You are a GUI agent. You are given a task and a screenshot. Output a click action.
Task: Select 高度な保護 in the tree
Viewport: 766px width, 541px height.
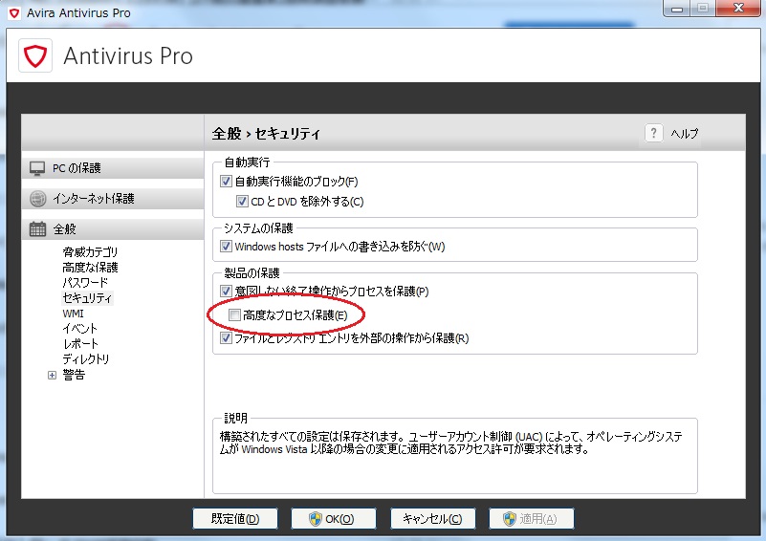pyautogui.click(x=91, y=268)
